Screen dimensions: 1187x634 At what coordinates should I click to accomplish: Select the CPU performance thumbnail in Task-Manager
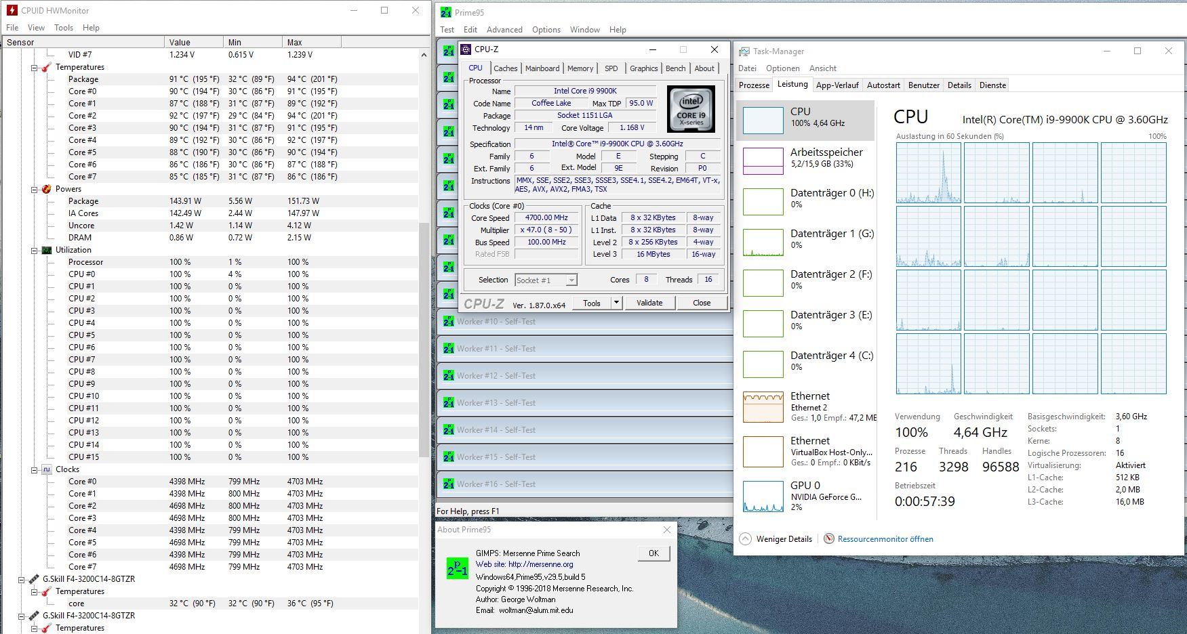coord(763,121)
